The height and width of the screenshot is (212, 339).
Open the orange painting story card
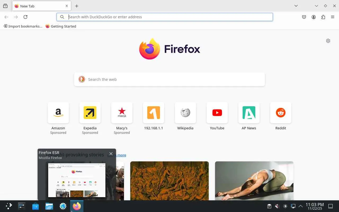tap(169, 181)
